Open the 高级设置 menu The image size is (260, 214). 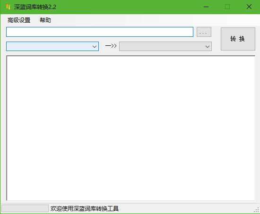tap(19, 20)
